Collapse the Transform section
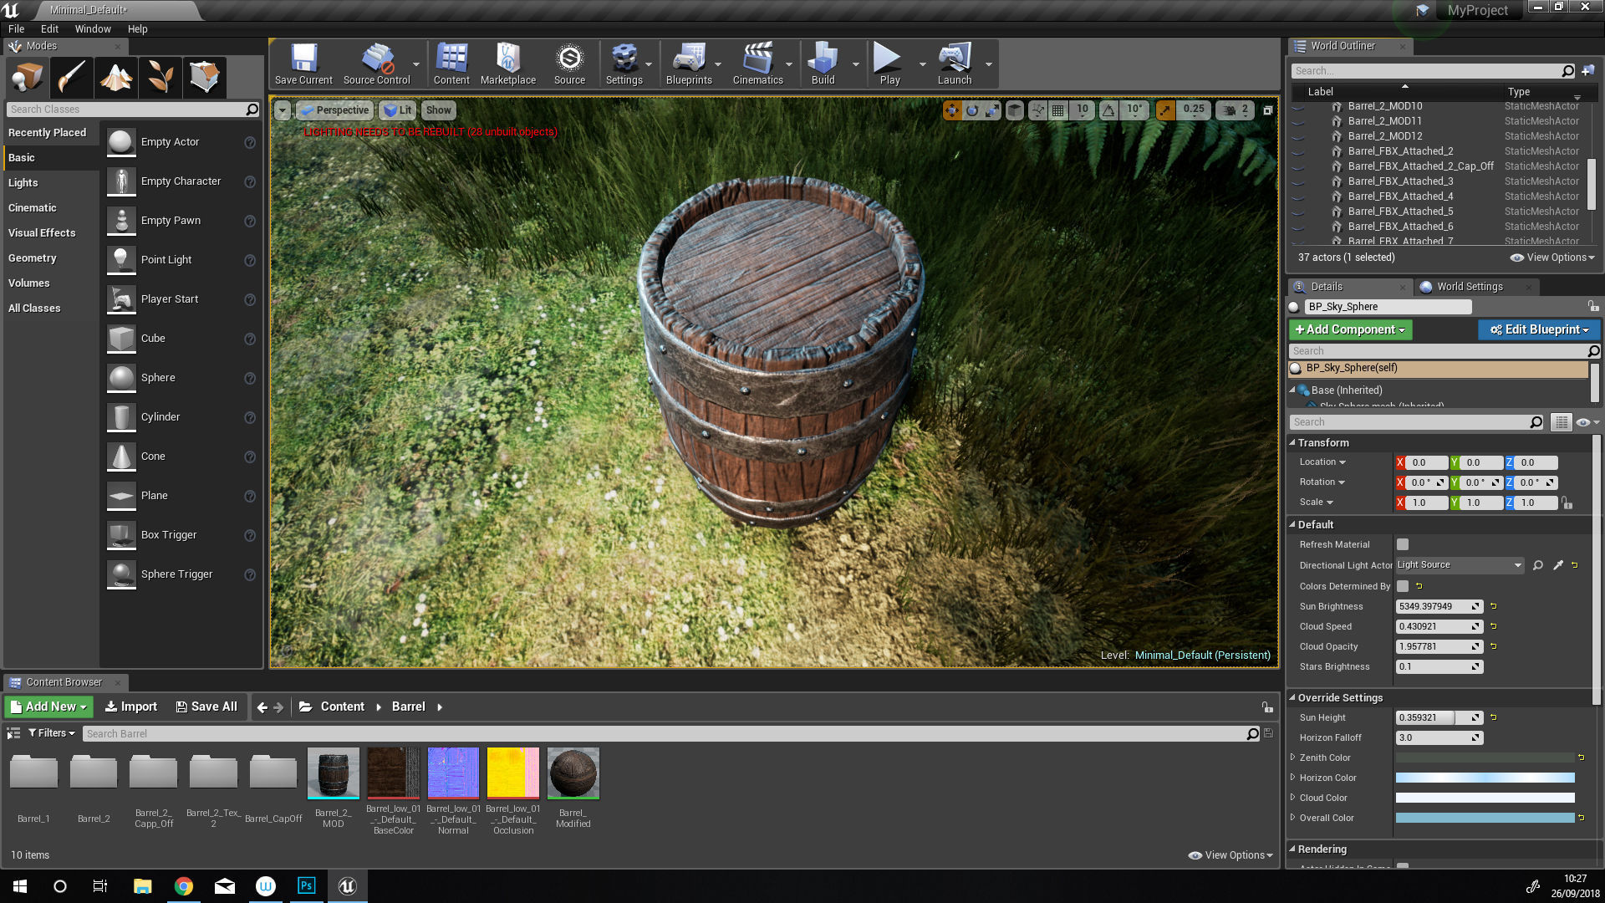The image size is (1605, 903). 1292,443
